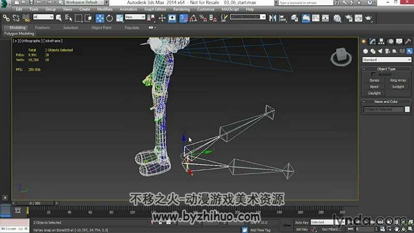Open Curve Editor from toolbar
The width and height of the screenshot is (414, 233).
click(x=316, y=18)
